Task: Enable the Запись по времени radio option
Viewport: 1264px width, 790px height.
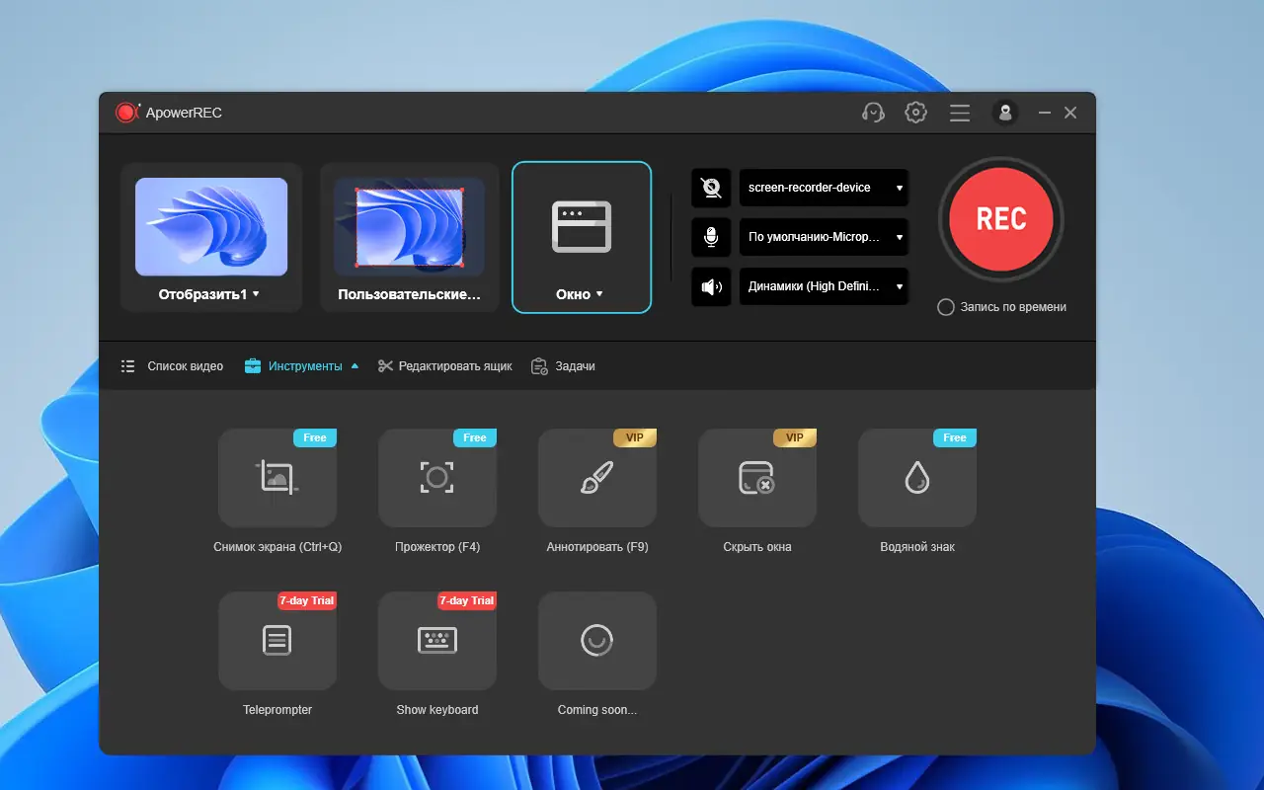Action: coord(945,307)
